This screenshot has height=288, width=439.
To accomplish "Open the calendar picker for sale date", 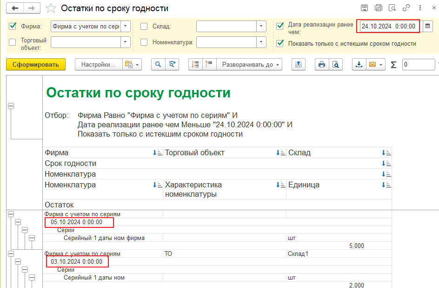I will click(427, 26).
